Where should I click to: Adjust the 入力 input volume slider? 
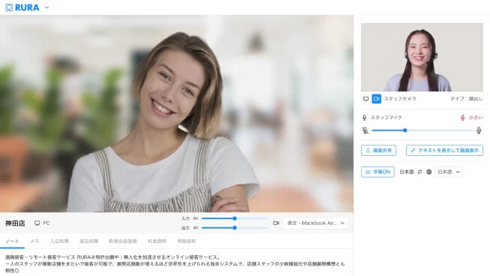click(235, 218)
